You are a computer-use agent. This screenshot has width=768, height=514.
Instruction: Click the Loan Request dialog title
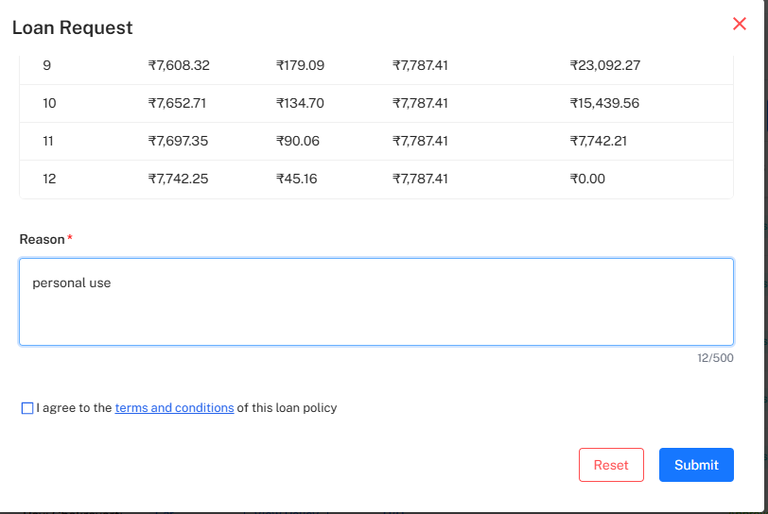click(73, 27)
